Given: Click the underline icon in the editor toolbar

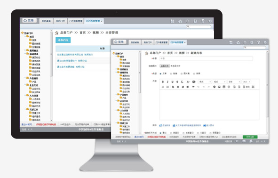Looking at the screenshot, I should pyautogui.click(x=172, y=82).
